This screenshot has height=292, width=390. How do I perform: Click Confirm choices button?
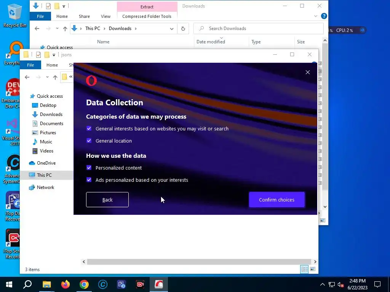coord(277,200)
